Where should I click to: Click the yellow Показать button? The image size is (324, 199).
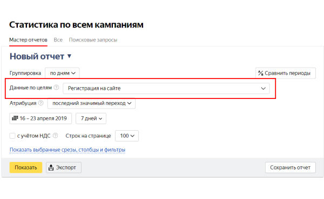pos(26,167)
